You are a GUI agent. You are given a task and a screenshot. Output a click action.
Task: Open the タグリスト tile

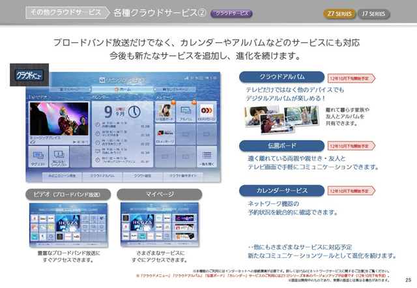click(38, 157)
